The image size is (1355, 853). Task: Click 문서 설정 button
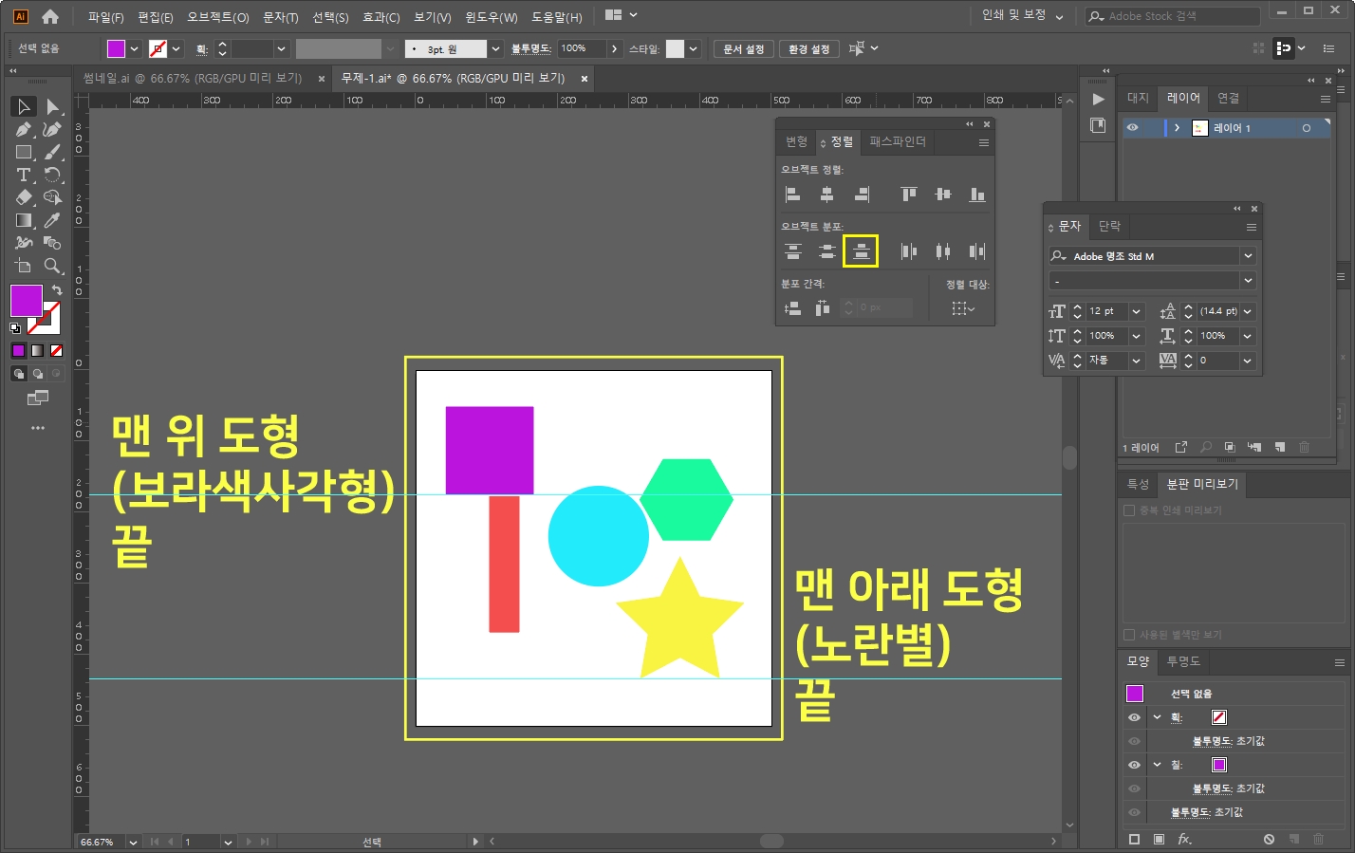coord(744,48)
